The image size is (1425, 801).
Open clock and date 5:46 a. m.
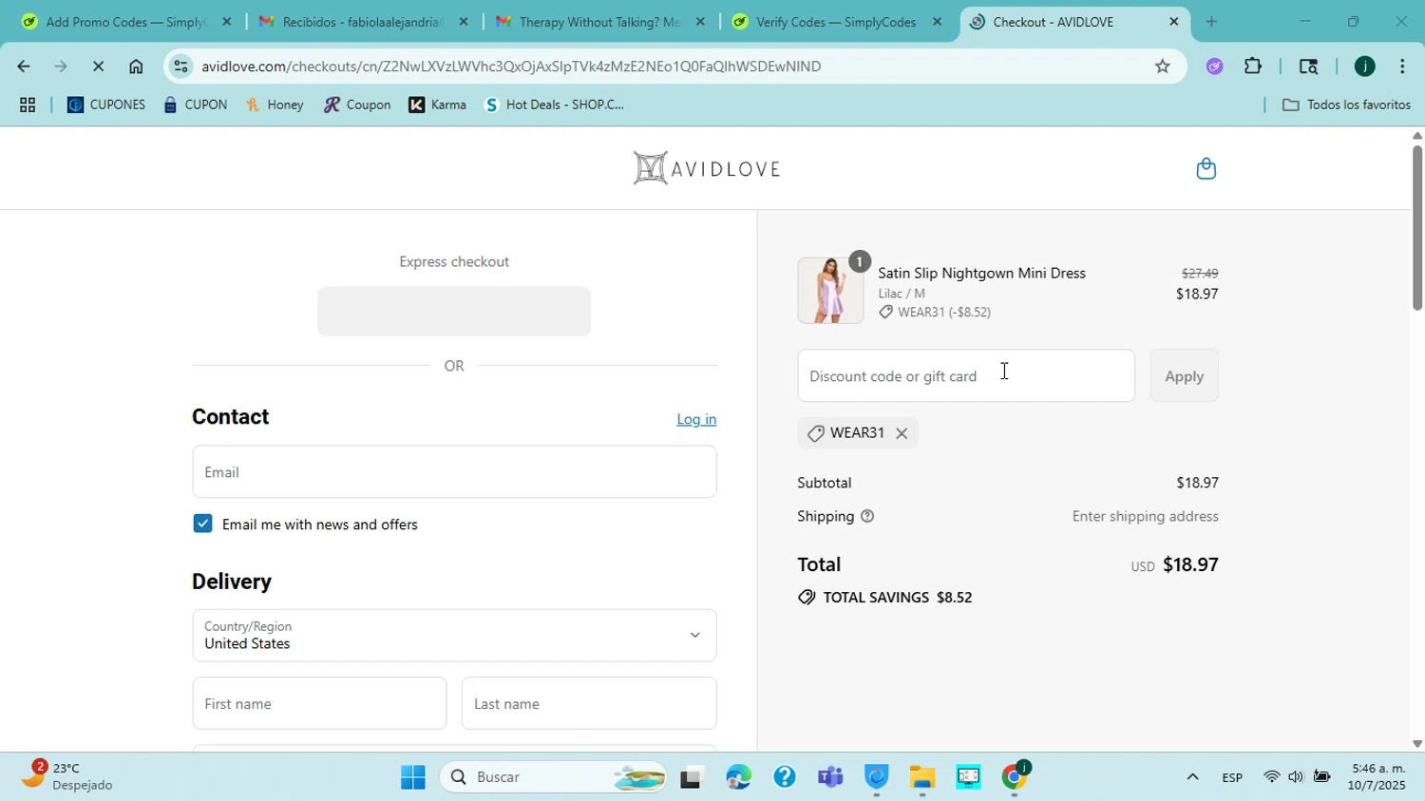tap(1377, 776)
